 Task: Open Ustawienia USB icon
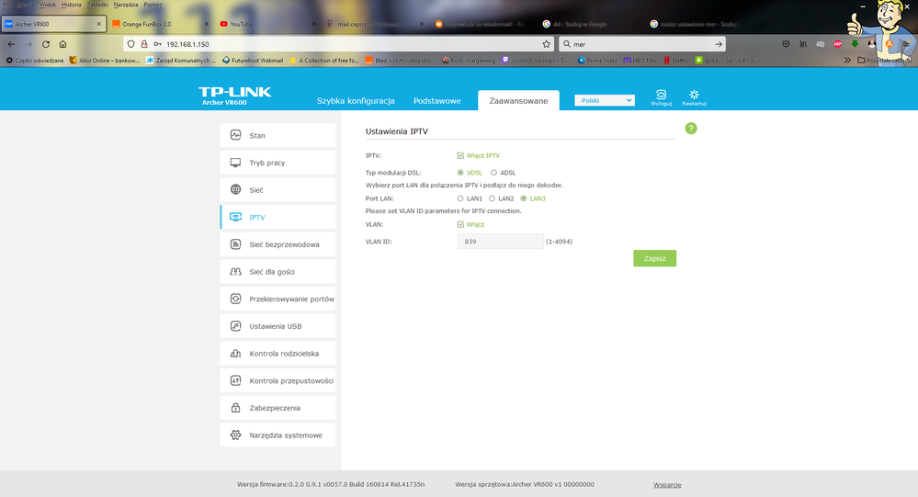click(235, 326)
